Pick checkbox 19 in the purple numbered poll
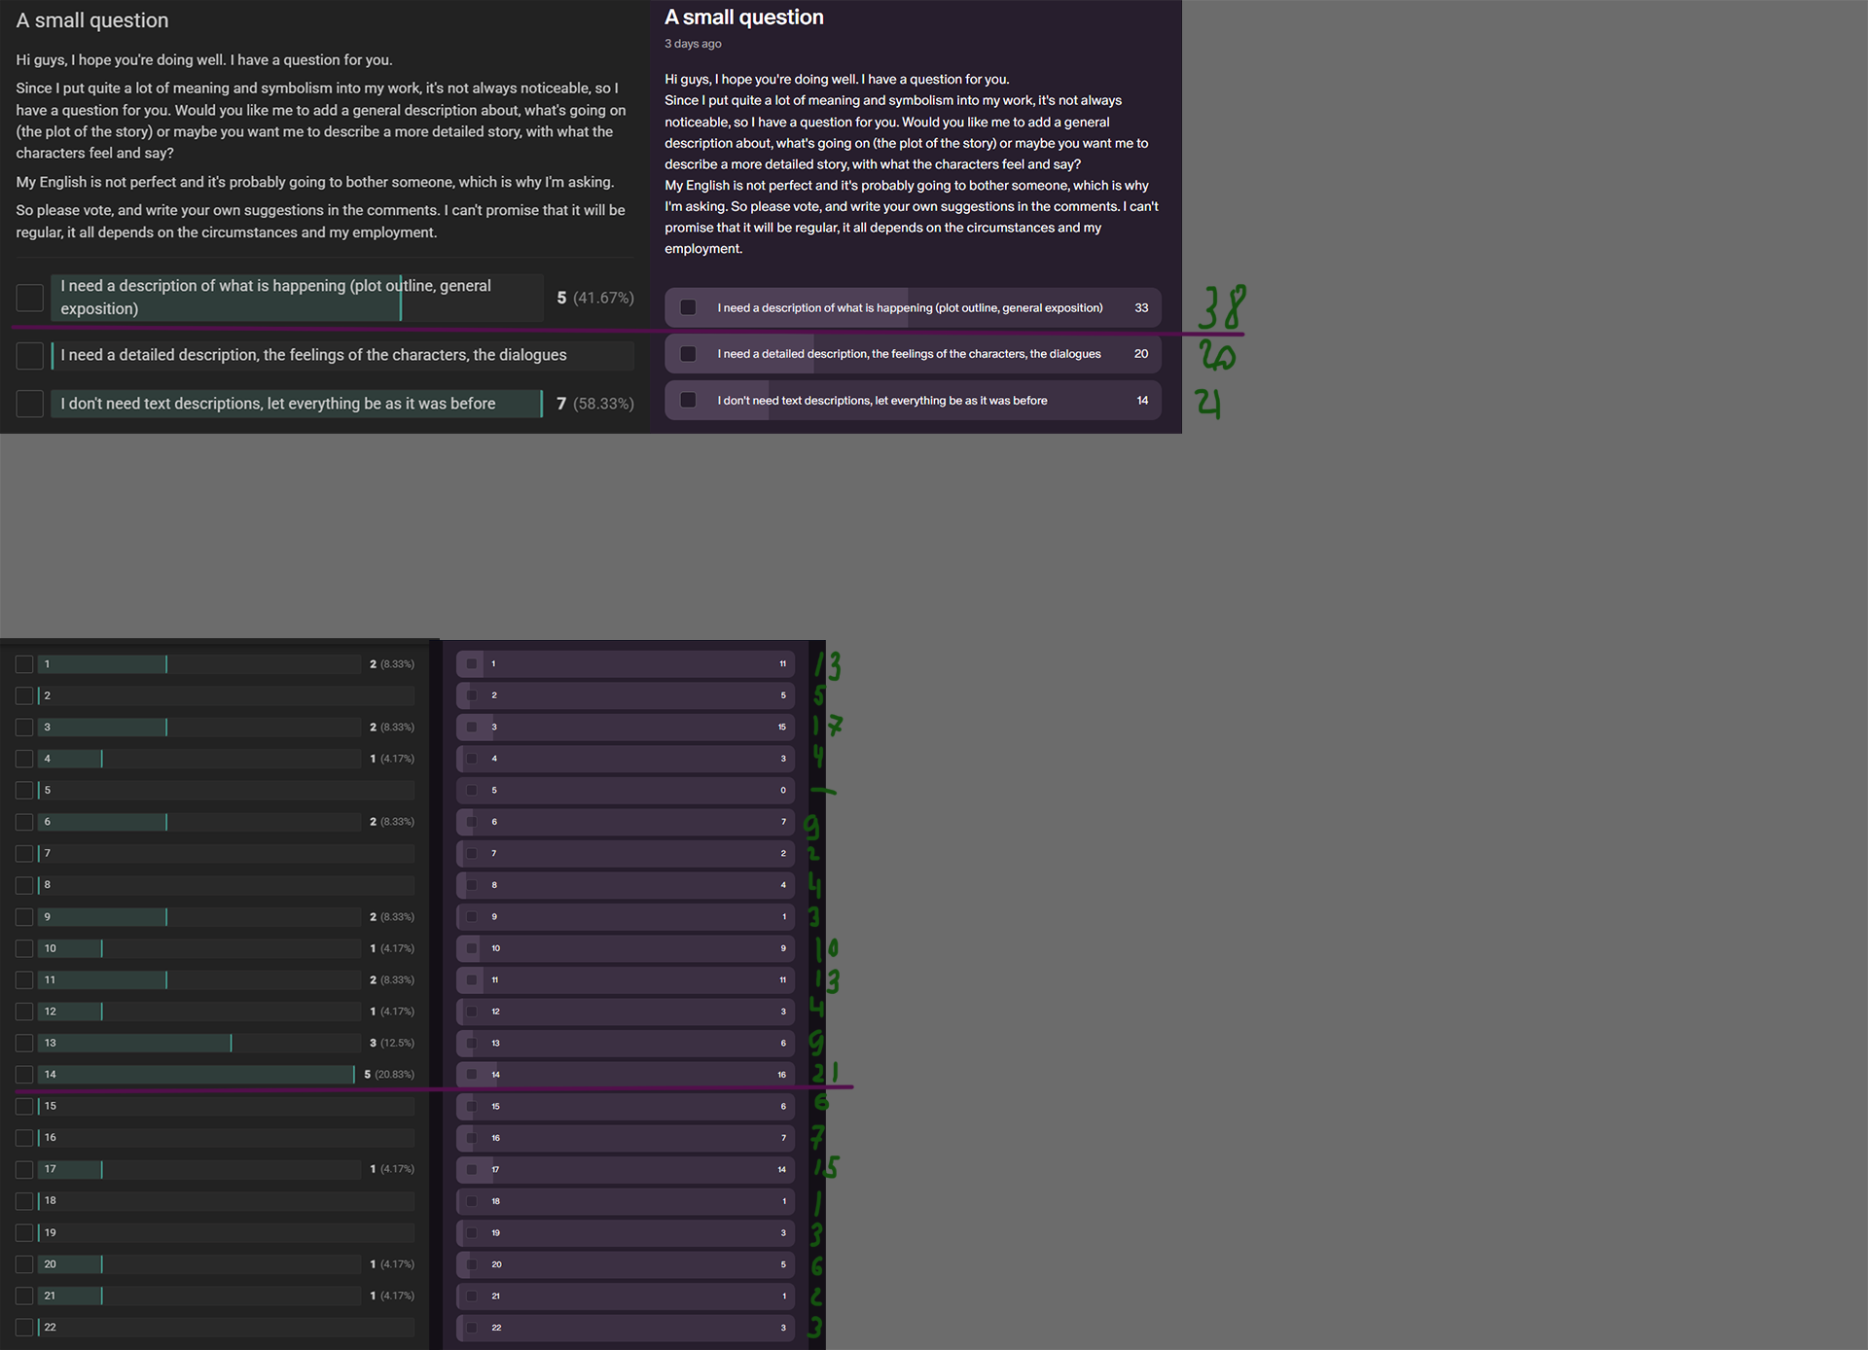Image resolution: width=1868 pixels, height=1350 pixels. point(472,1233)
